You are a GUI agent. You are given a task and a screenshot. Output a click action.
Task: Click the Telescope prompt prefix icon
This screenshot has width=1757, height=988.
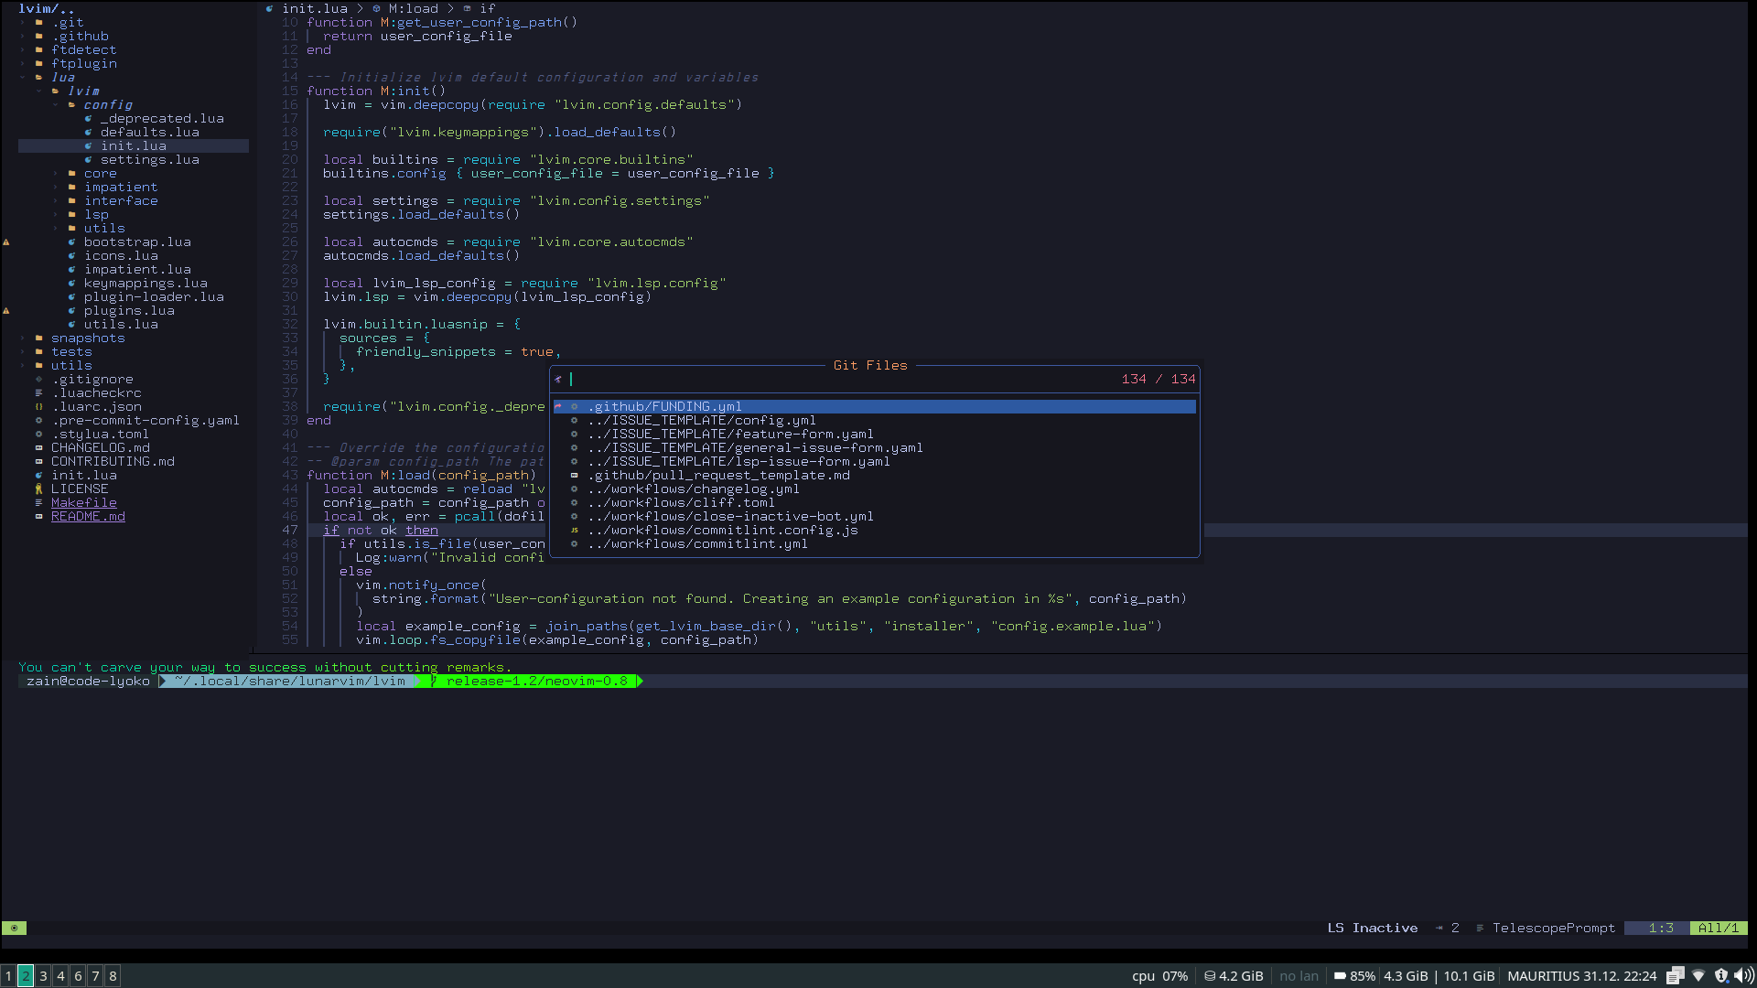557,380
